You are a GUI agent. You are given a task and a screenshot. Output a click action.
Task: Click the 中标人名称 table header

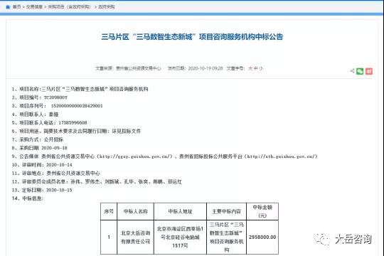tap(136, 211)
